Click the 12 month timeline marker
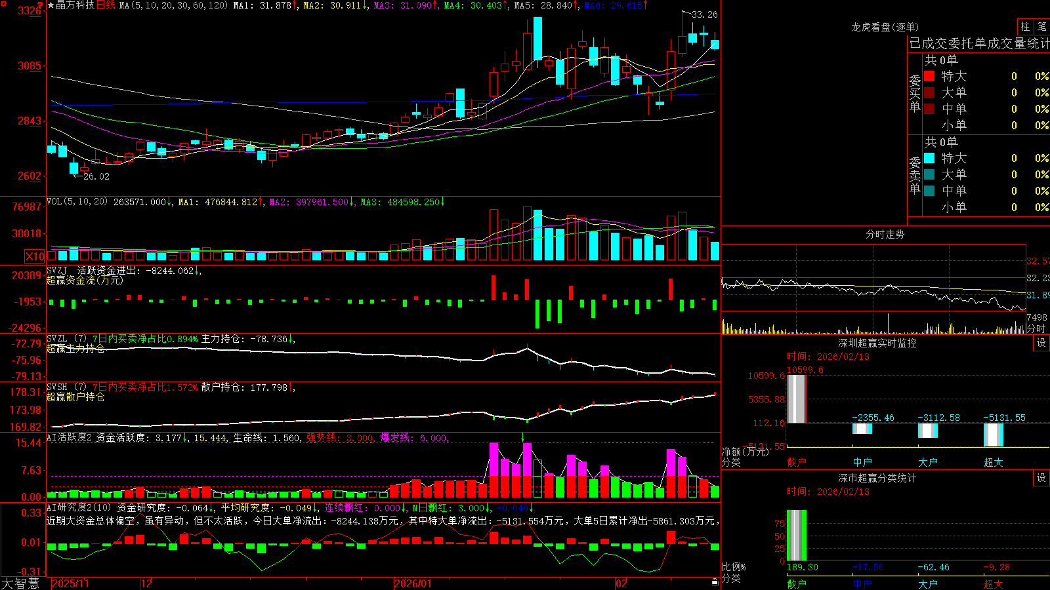The height and width of the screenshot is (590, 1050). coord(147,583)
